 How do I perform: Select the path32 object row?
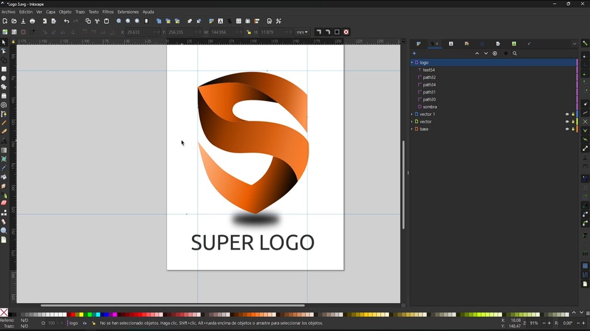click(493, 77)
